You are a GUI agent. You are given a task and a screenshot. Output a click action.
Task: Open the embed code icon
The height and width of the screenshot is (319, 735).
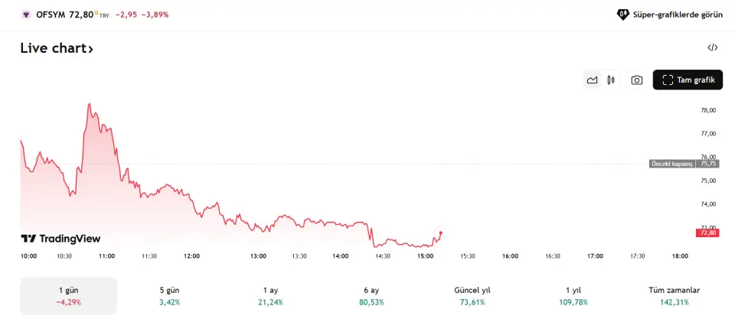click(x=712, y=47)
